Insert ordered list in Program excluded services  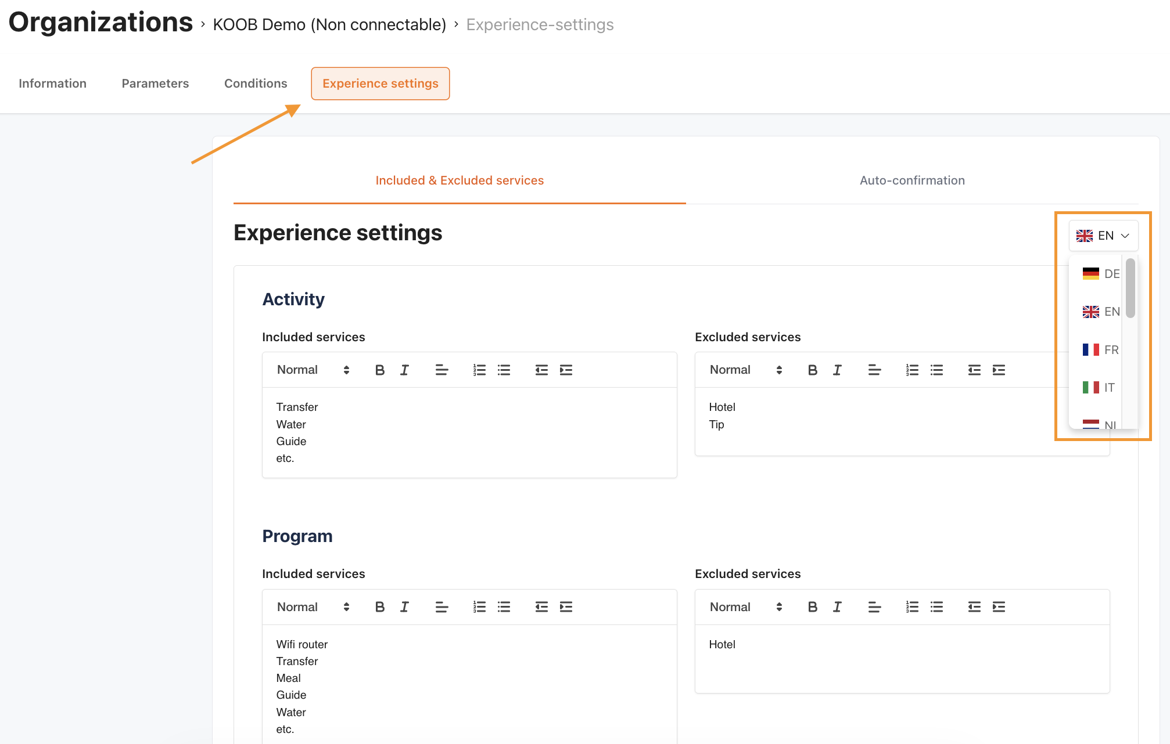pyautogui.click(x=912, y=607)
